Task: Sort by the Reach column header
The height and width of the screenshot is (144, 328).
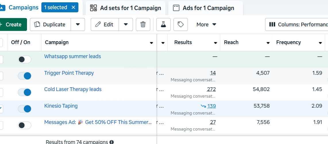Action: point(231,42)
